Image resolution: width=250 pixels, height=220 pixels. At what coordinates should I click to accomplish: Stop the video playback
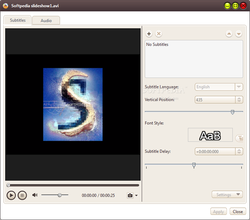click(x=22, y=195)
